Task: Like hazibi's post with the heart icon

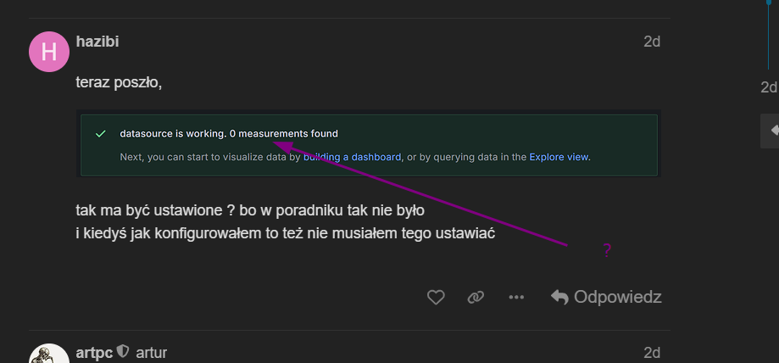Action: (x=436, y=297)
